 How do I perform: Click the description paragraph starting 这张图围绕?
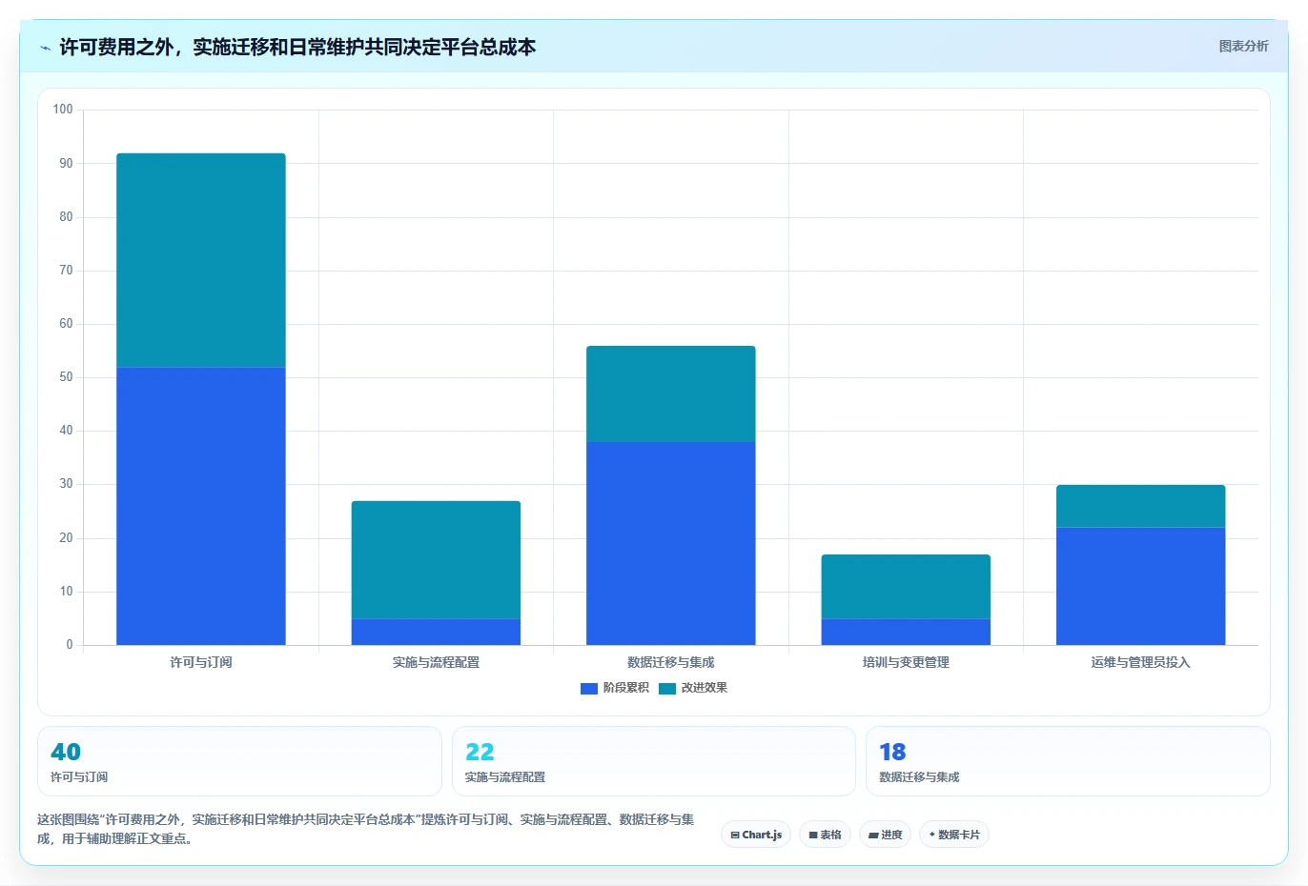[x=366, y=829]
